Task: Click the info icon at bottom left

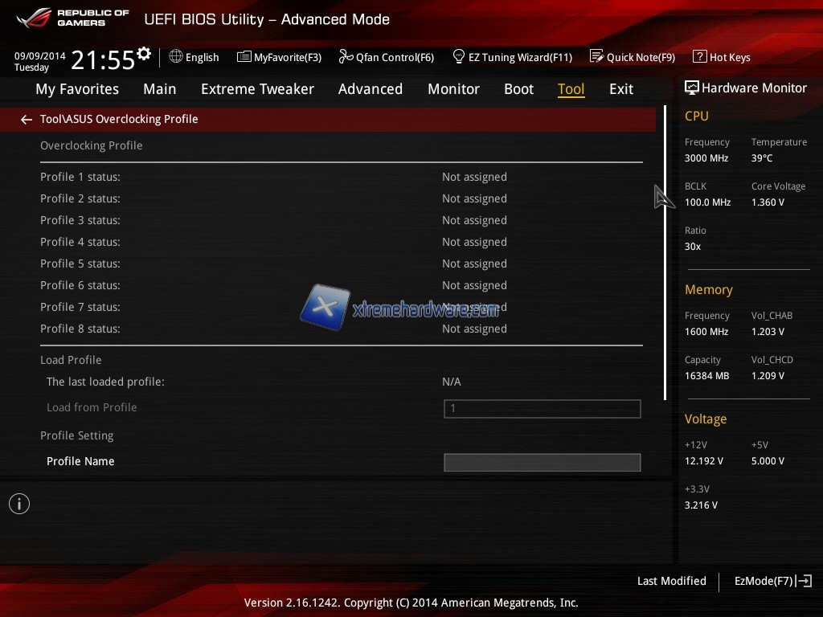Action: coord(19,504)
